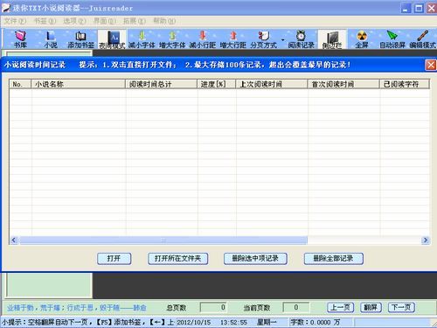This screenshot has height=328, width=437.
Task: Close the 小说阅读时间记录 dialog
Action: 431,65
